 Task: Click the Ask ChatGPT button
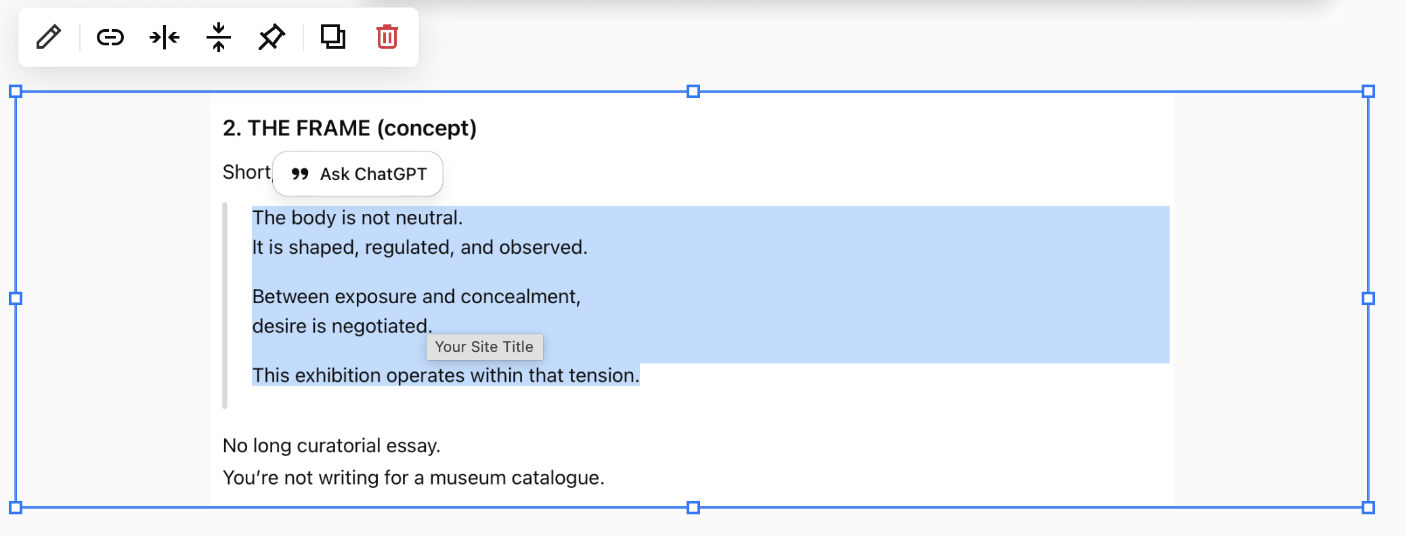click(x=358, y=174)
